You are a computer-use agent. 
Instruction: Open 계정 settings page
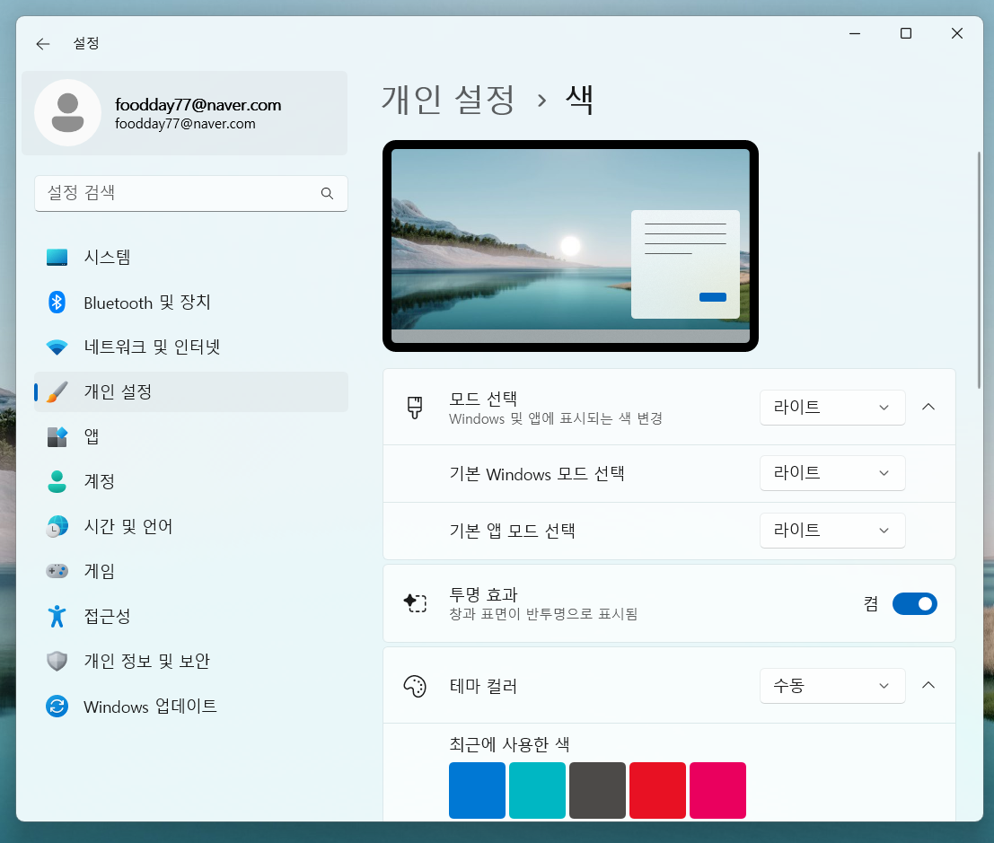click(191, 482)
